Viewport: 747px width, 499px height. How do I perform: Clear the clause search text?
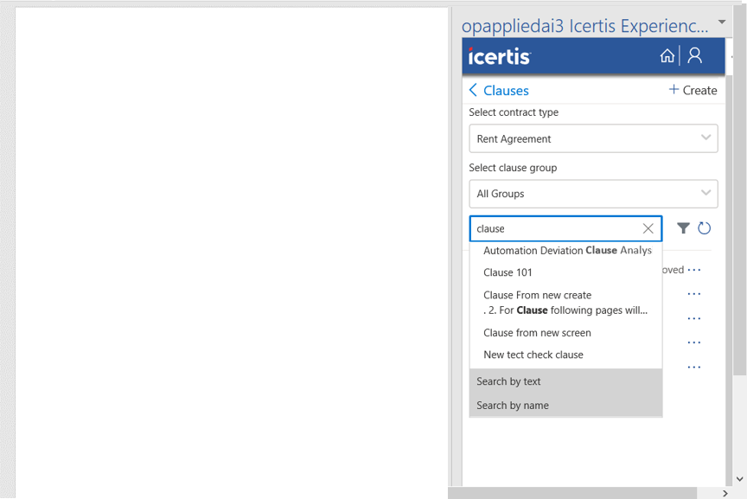[648, 228]
